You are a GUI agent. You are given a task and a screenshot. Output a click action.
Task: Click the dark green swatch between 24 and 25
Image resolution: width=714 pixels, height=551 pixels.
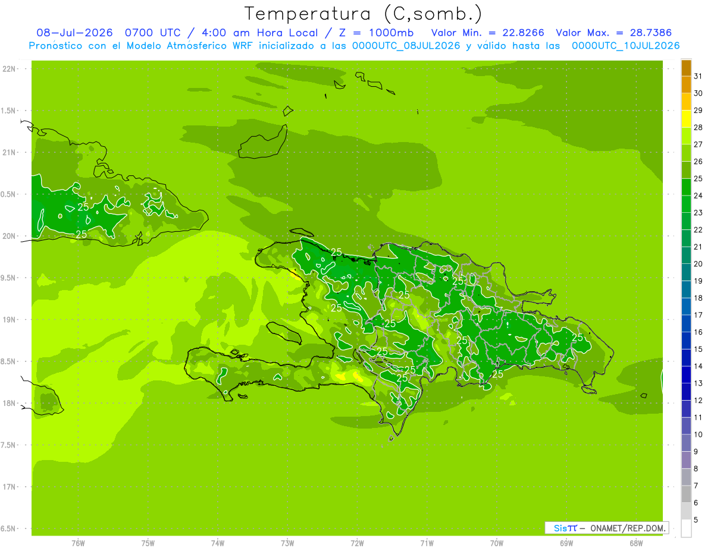[686, 187]
